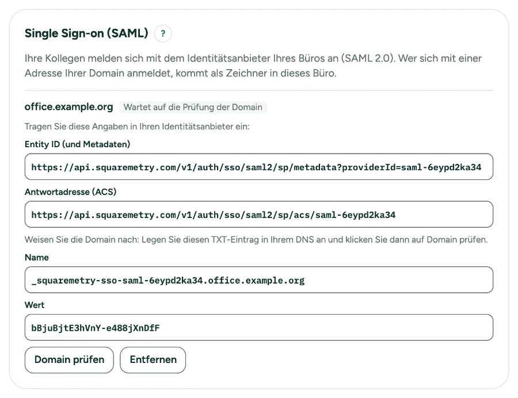Click the Domain prüfen button

point(69,359)
